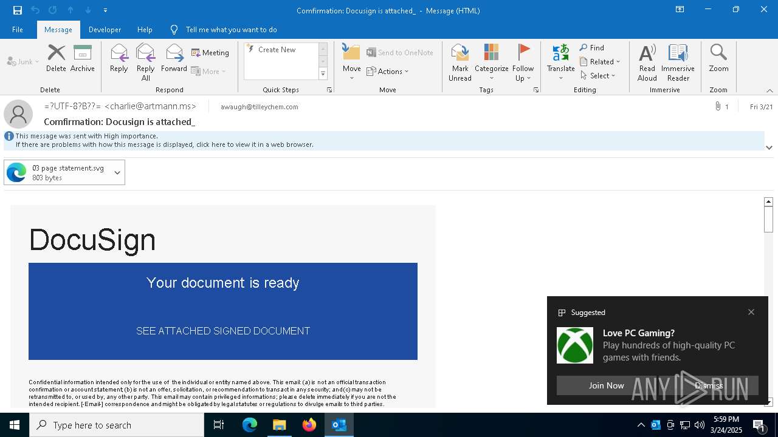Viewport: 778px width, 437px height.
Task: Click Send to OneNote
Action: pos(400,53)
